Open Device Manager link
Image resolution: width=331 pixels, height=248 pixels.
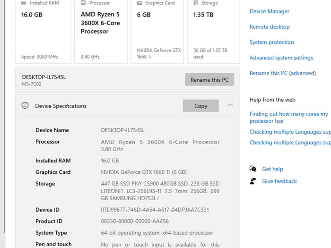(270, 11)
